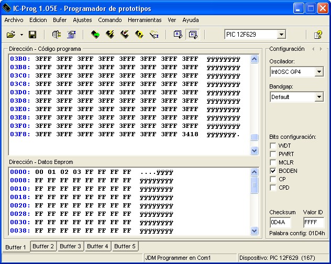The image size is (331, 264).
Task: Click the Save file floppy icon
Action: coord(32,35)
